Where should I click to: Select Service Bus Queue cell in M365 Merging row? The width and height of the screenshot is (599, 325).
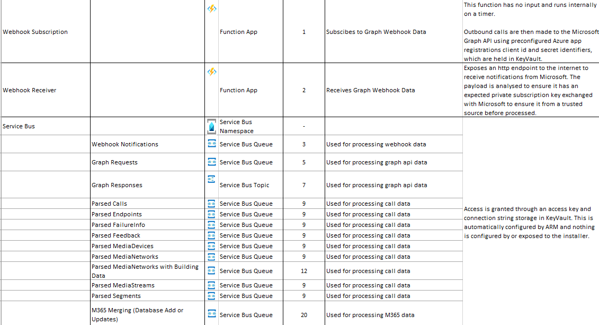[251, 313]
